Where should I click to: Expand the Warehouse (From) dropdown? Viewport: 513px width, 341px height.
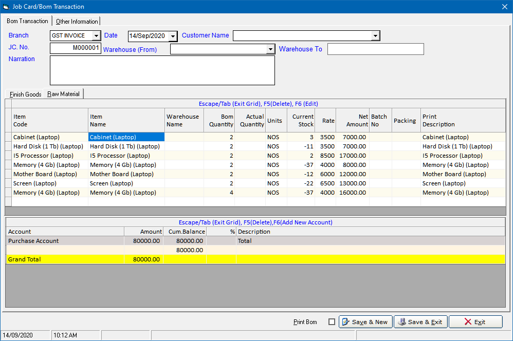[270, 49]
